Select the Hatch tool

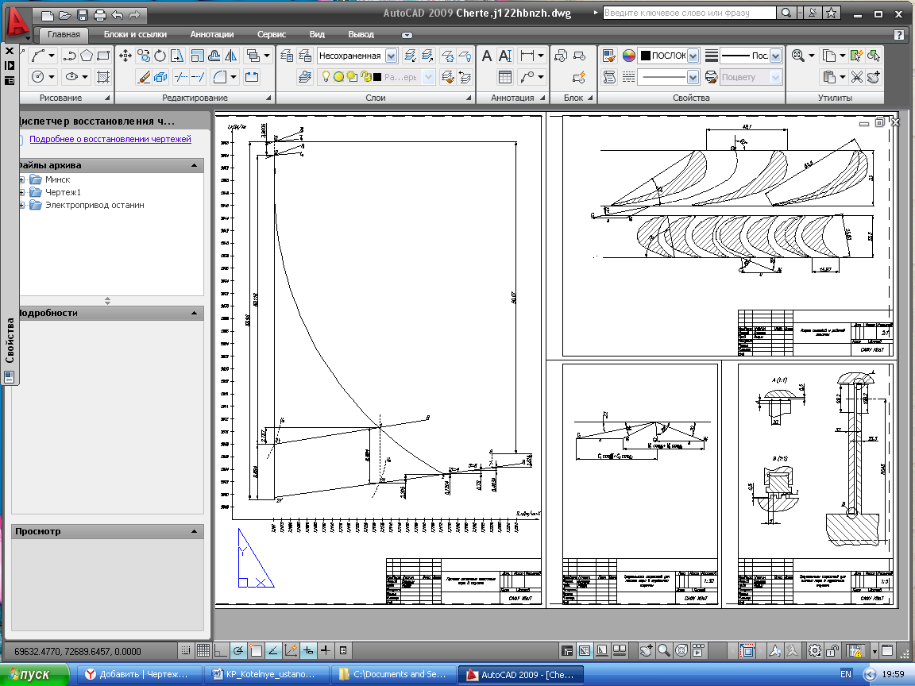pos(103,77)
